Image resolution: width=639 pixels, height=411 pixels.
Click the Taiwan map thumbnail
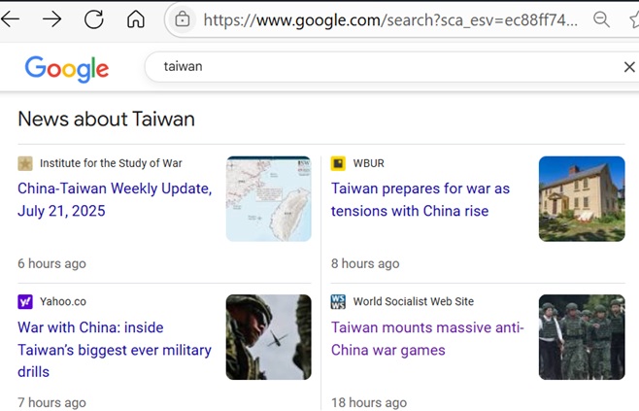click(269, 198)
